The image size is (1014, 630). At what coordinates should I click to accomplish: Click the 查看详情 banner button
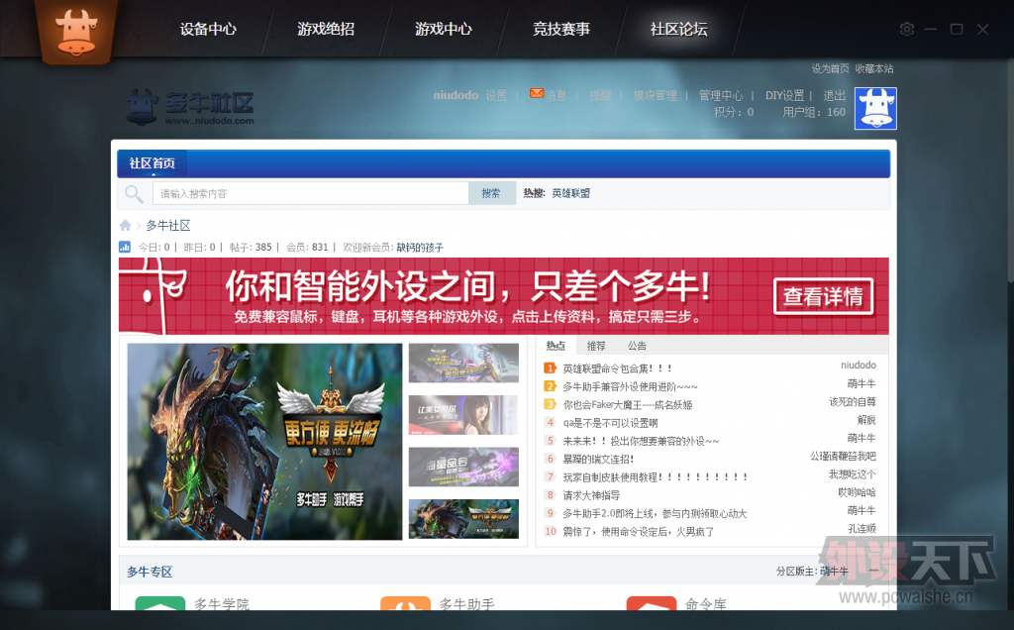click(823, 296)
